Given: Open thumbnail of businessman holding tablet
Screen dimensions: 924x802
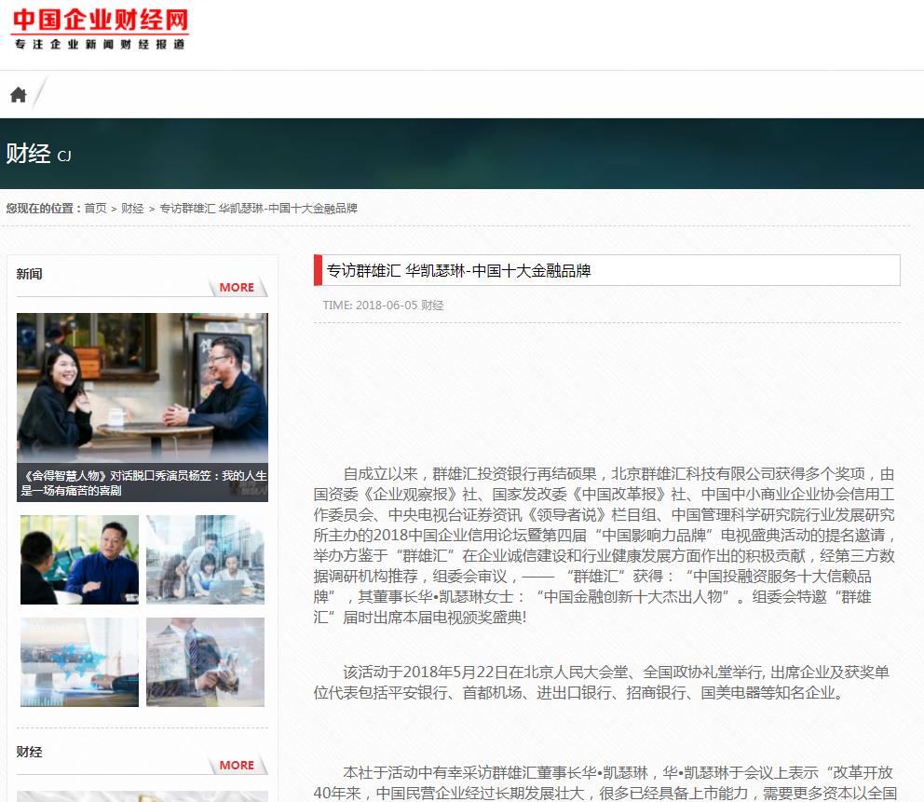Looking at the screenshot, I should tap(205, 661).
